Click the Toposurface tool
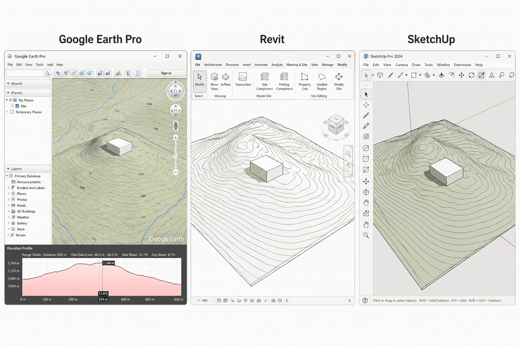The height and width of the screenshot is (346, 520). pyautogui.click(x=243, y=80)
